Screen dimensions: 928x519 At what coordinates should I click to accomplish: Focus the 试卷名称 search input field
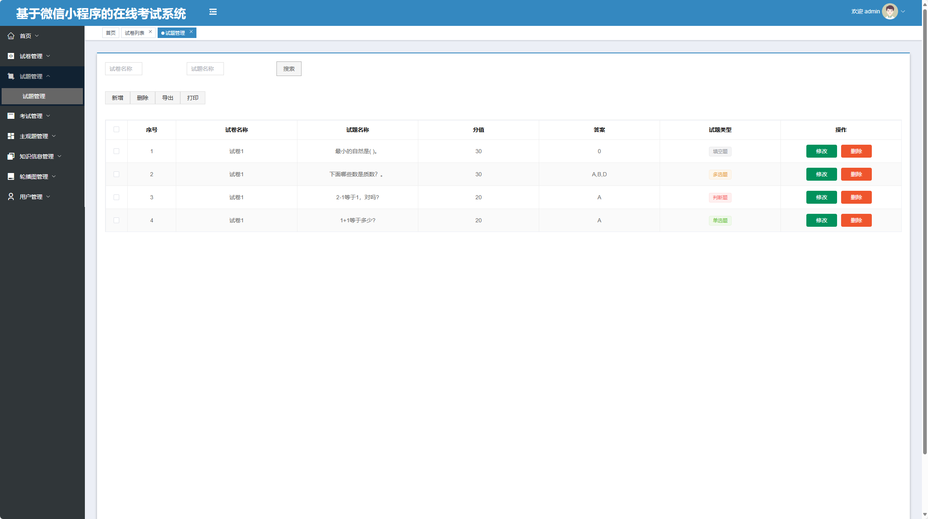[x=123, y=69]
